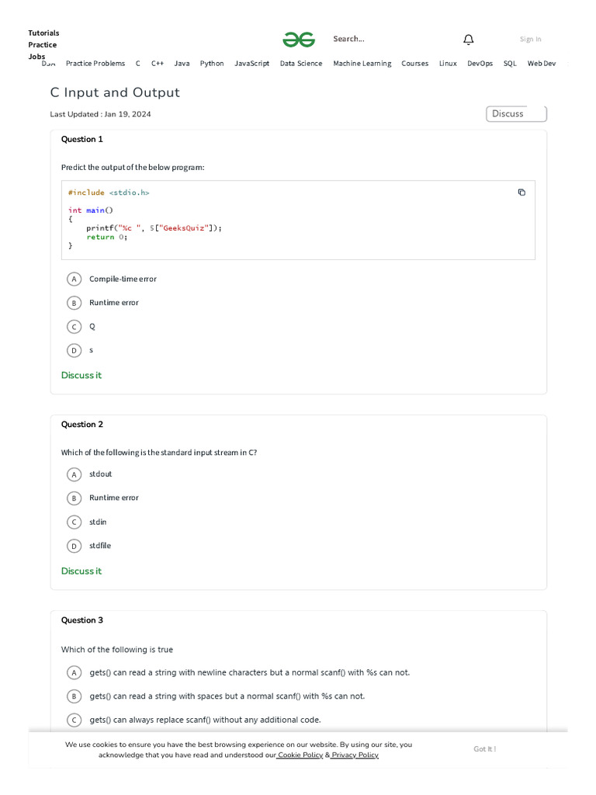596x795 pixels.
Task: Open the Privacy Policy link
Action: pyautogui.click(x=355, y=755)
